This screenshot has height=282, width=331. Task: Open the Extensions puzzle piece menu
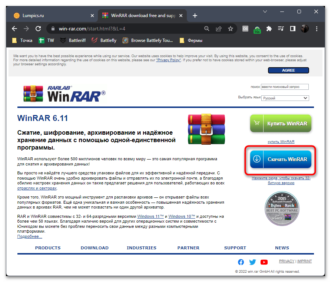269,29
